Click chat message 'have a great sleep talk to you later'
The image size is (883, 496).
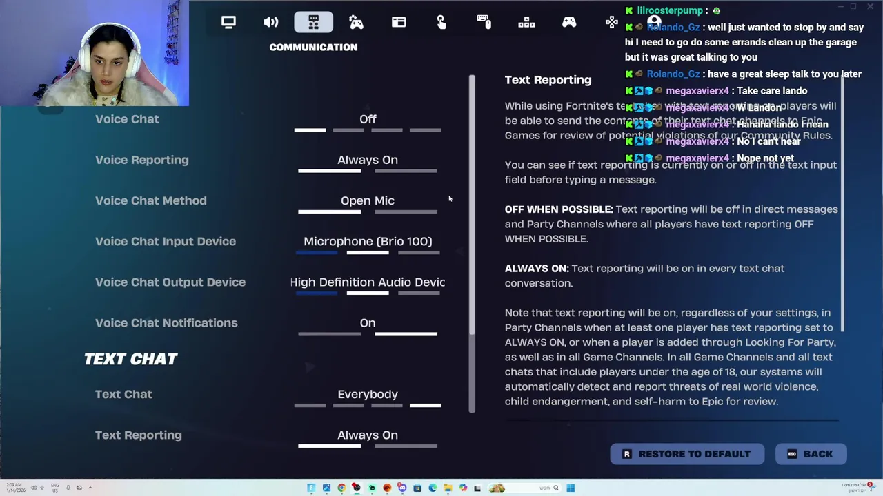click(x=784, y=74)
